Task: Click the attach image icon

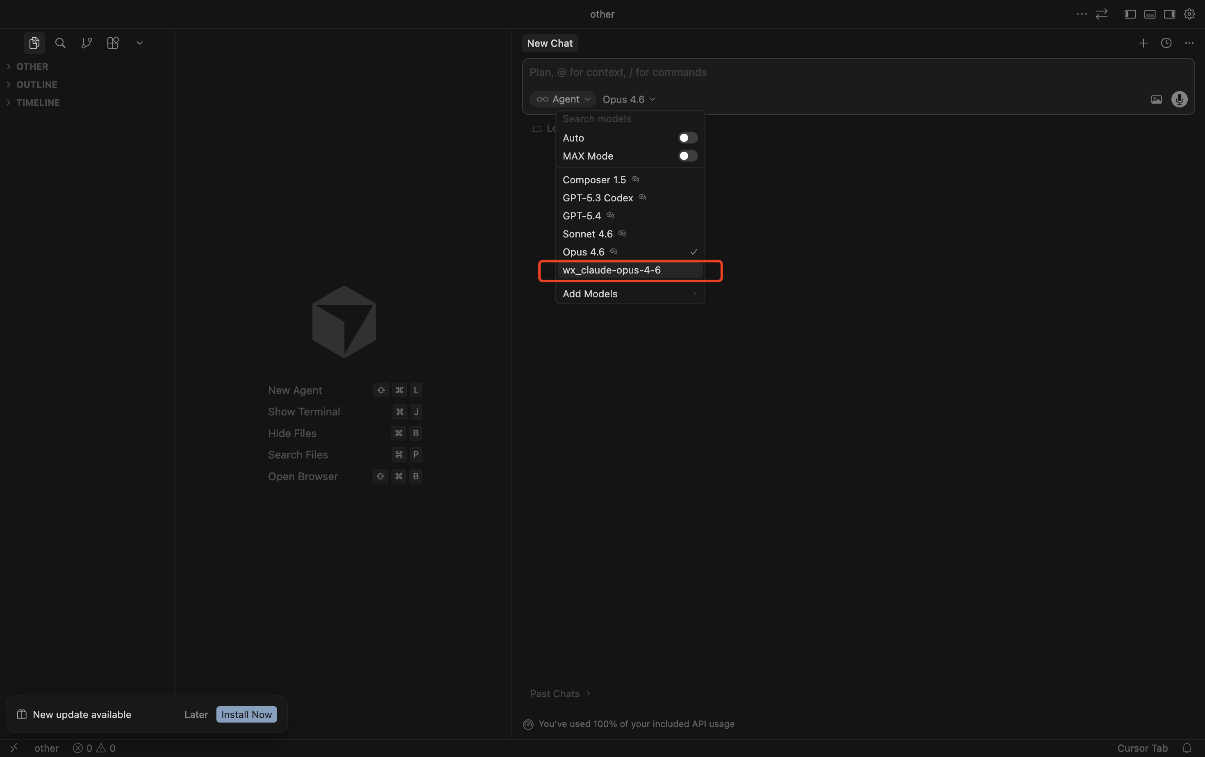Action: [1156, 99]
